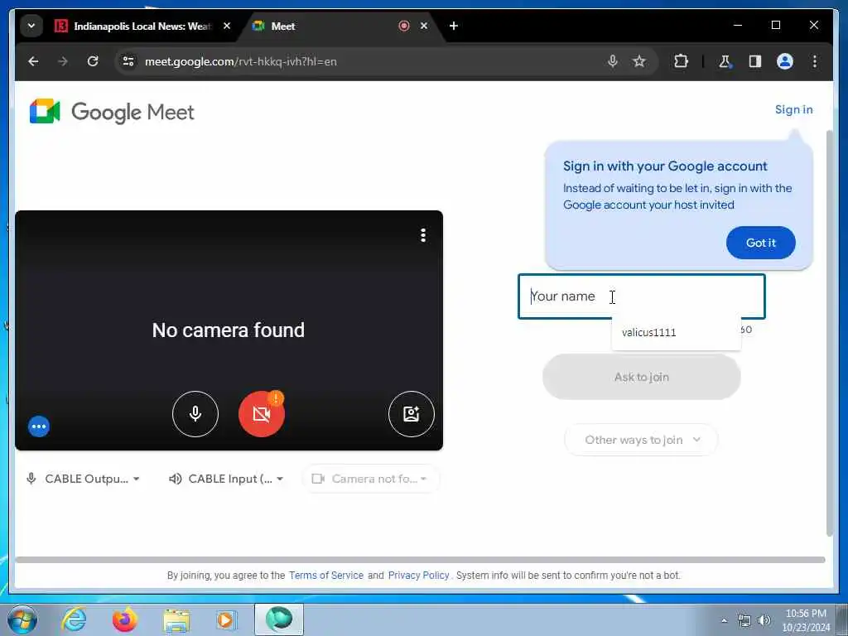The width and height of the screenshot is (848, 636).
Task: Toggle the red camera-off button
Action: coord(262,414)
